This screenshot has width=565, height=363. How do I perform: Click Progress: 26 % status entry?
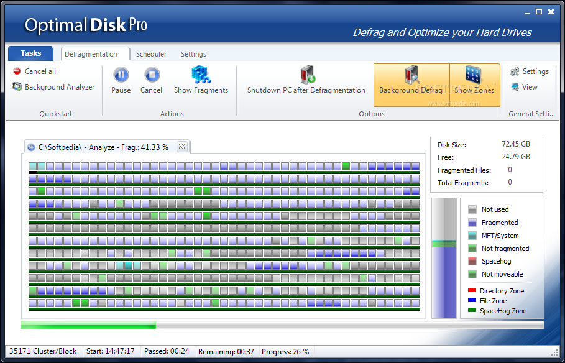[285, 351]
